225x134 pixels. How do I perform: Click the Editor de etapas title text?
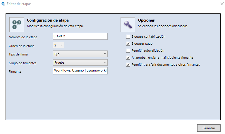point(19,4)
